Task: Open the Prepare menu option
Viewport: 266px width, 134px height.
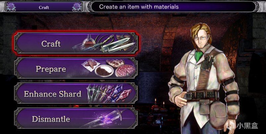Action: click(76, 68)
